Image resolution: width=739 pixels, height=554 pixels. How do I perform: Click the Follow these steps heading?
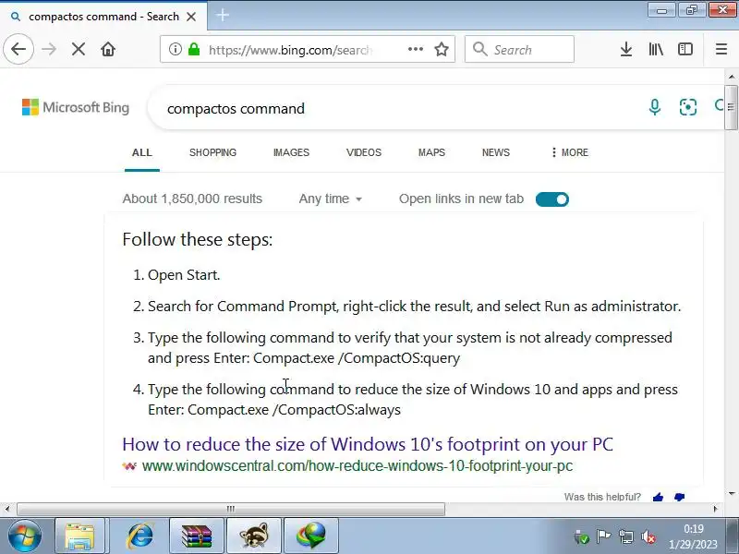pyautogui.click(x=198, y=239)
